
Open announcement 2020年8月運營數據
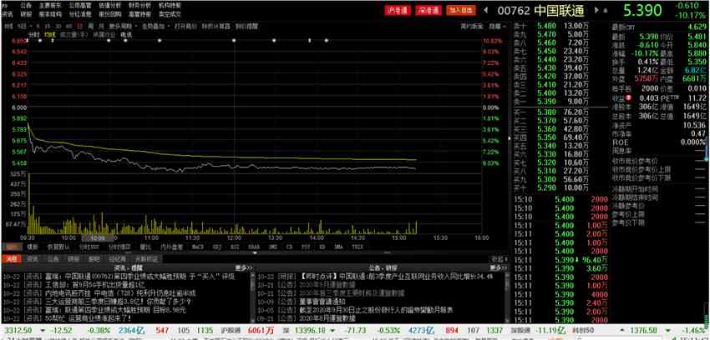[x=327, y=319]
